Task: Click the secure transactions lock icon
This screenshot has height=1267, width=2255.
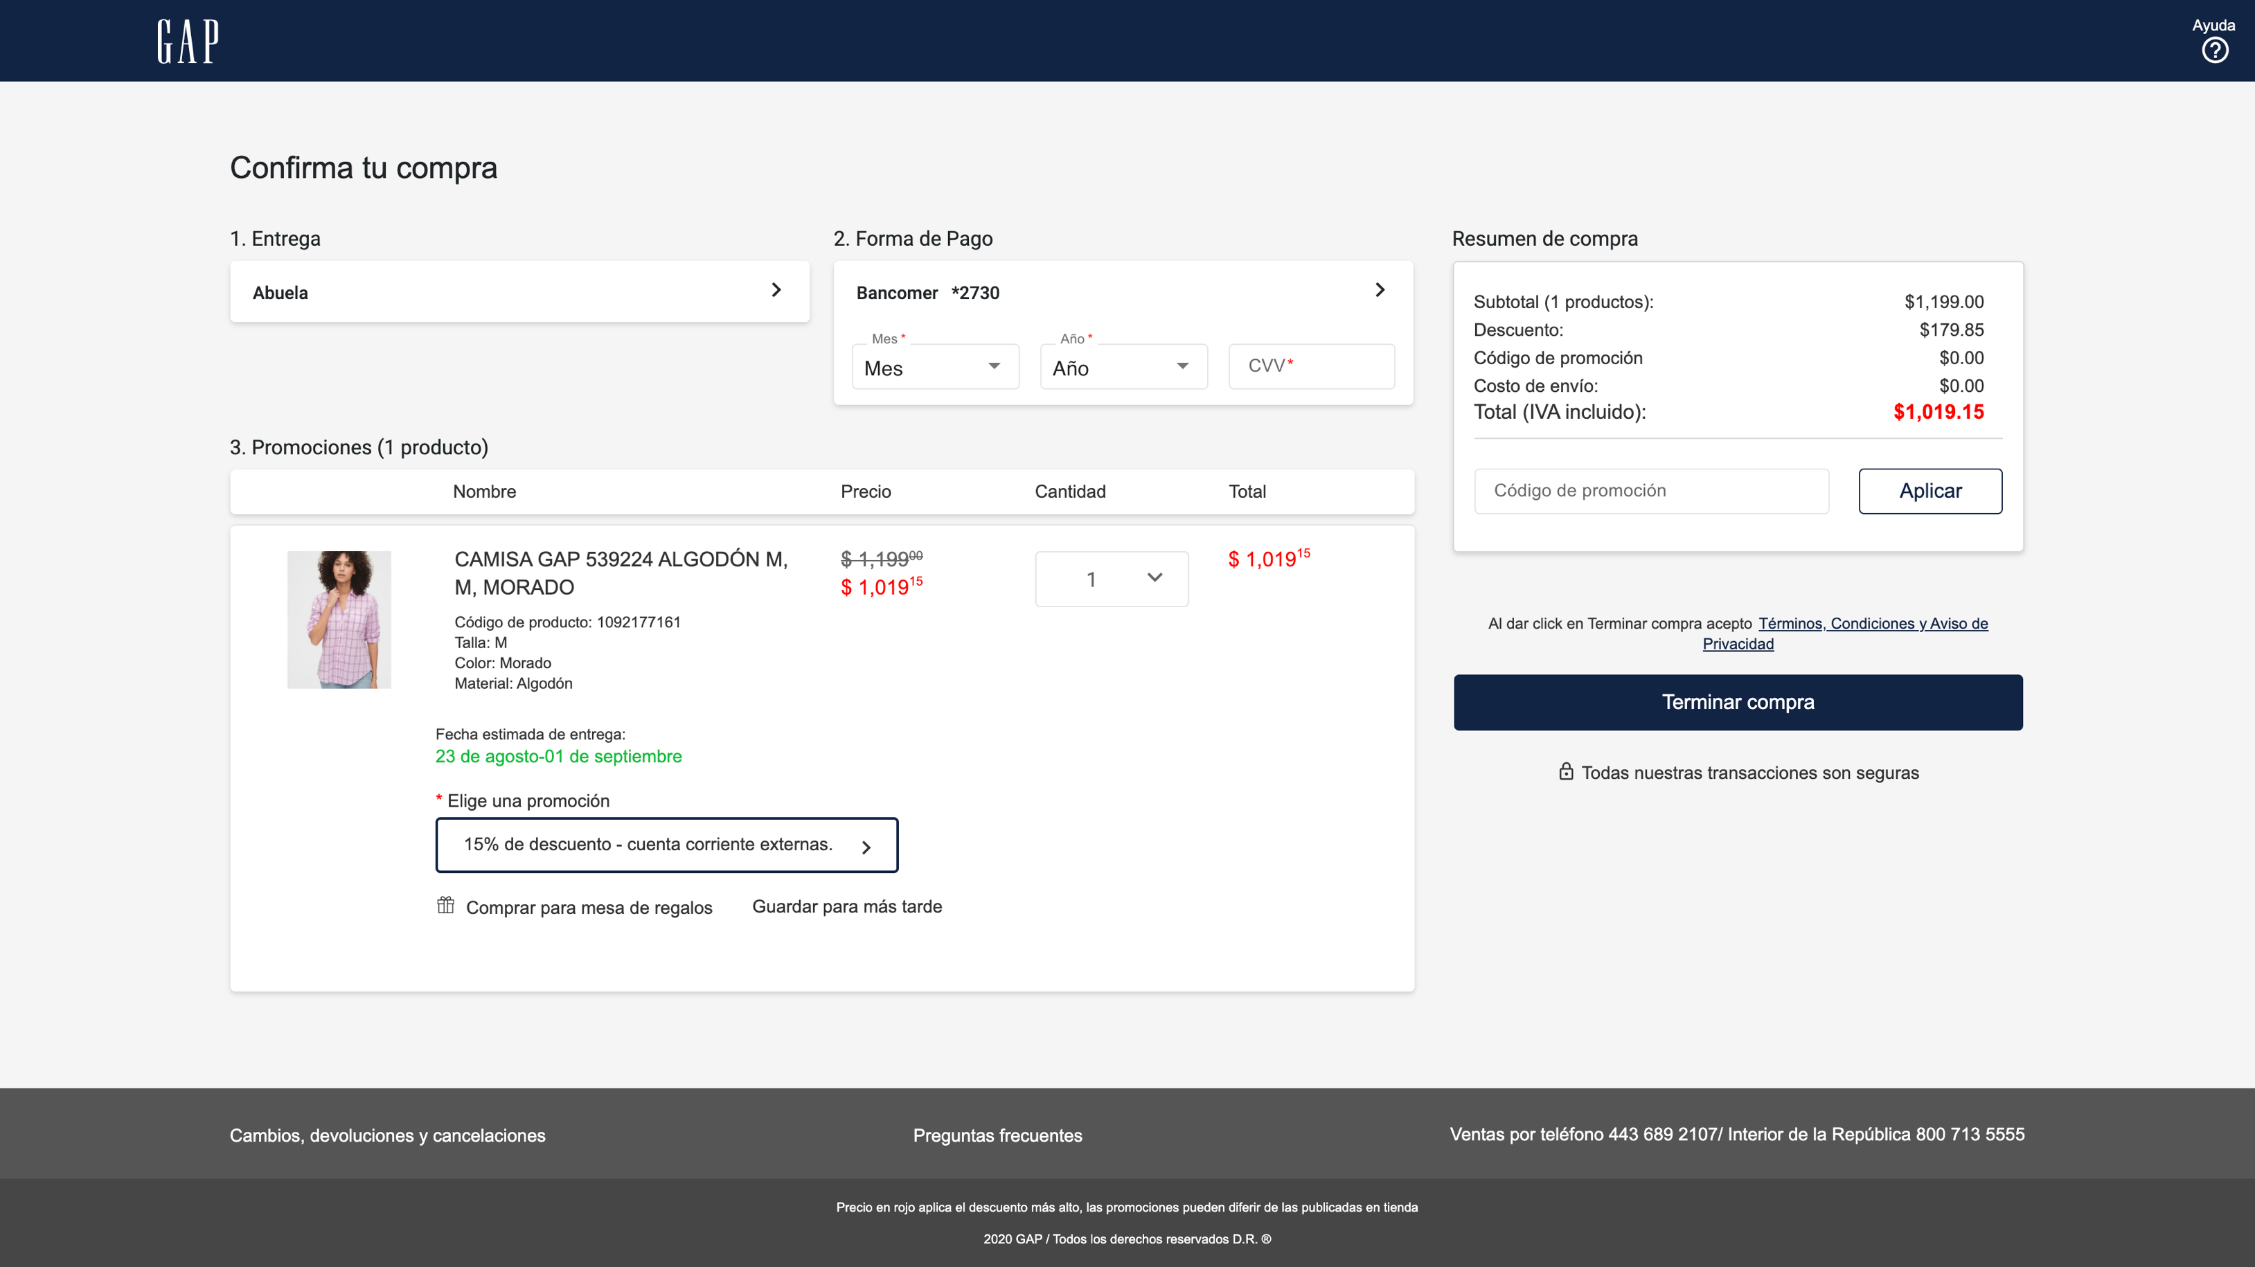Action: pyautogui.click(x=1566, y=771)
